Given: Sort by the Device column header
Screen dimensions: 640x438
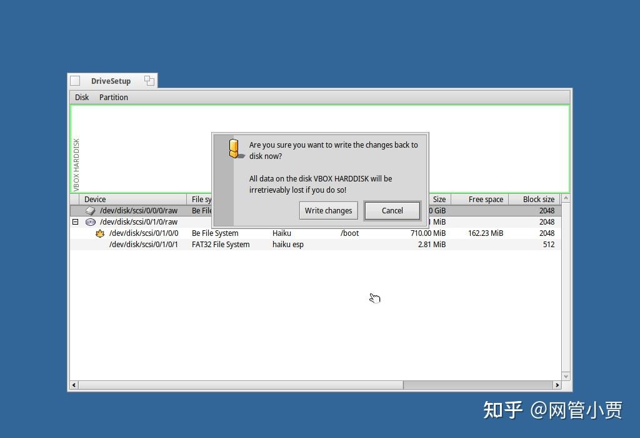Looking at the screenshot, I should (133, 200).
